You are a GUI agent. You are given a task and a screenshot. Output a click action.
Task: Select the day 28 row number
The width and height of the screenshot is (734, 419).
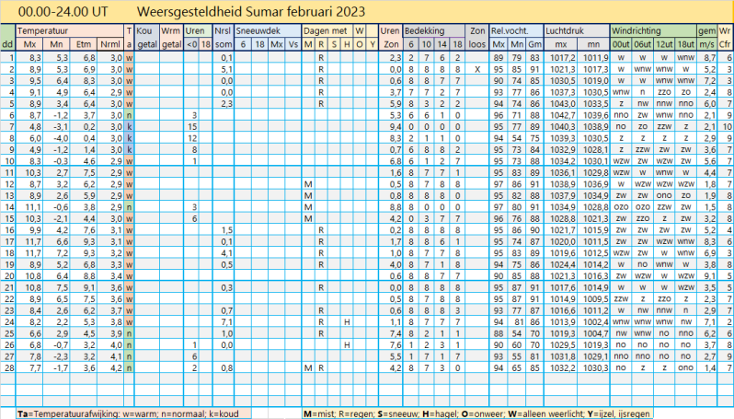click(8, 367)
